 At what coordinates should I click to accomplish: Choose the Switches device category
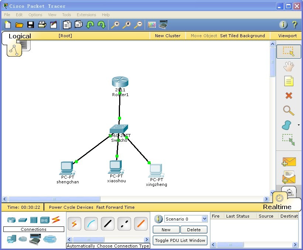(x=23, y=220)
